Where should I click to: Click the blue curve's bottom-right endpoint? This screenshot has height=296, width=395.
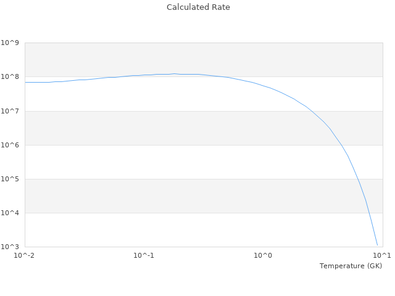point(377,245)
